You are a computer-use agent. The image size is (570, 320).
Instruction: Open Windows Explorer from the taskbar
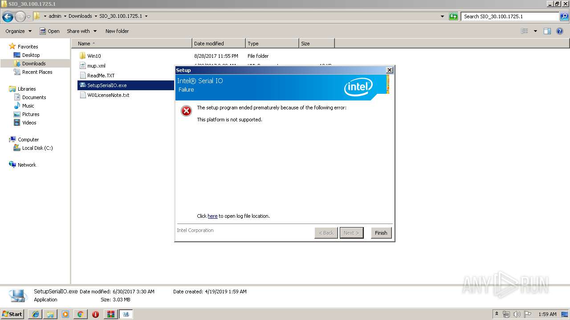click(x=50, y=314)
